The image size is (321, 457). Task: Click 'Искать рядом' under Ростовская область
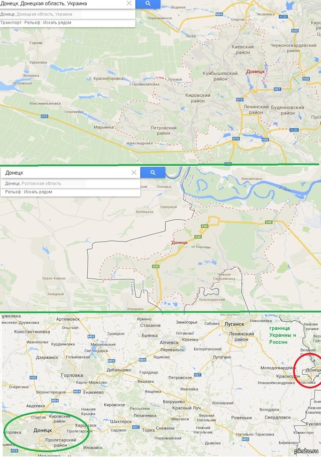pos(38,192)
